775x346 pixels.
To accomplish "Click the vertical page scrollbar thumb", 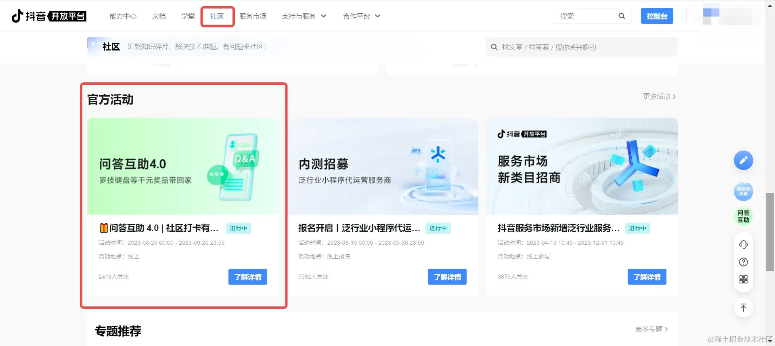I will click(770, 232).
